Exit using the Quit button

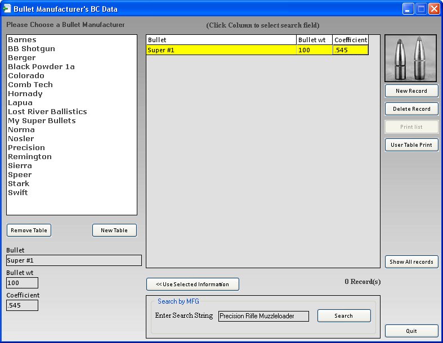(411, 331)
